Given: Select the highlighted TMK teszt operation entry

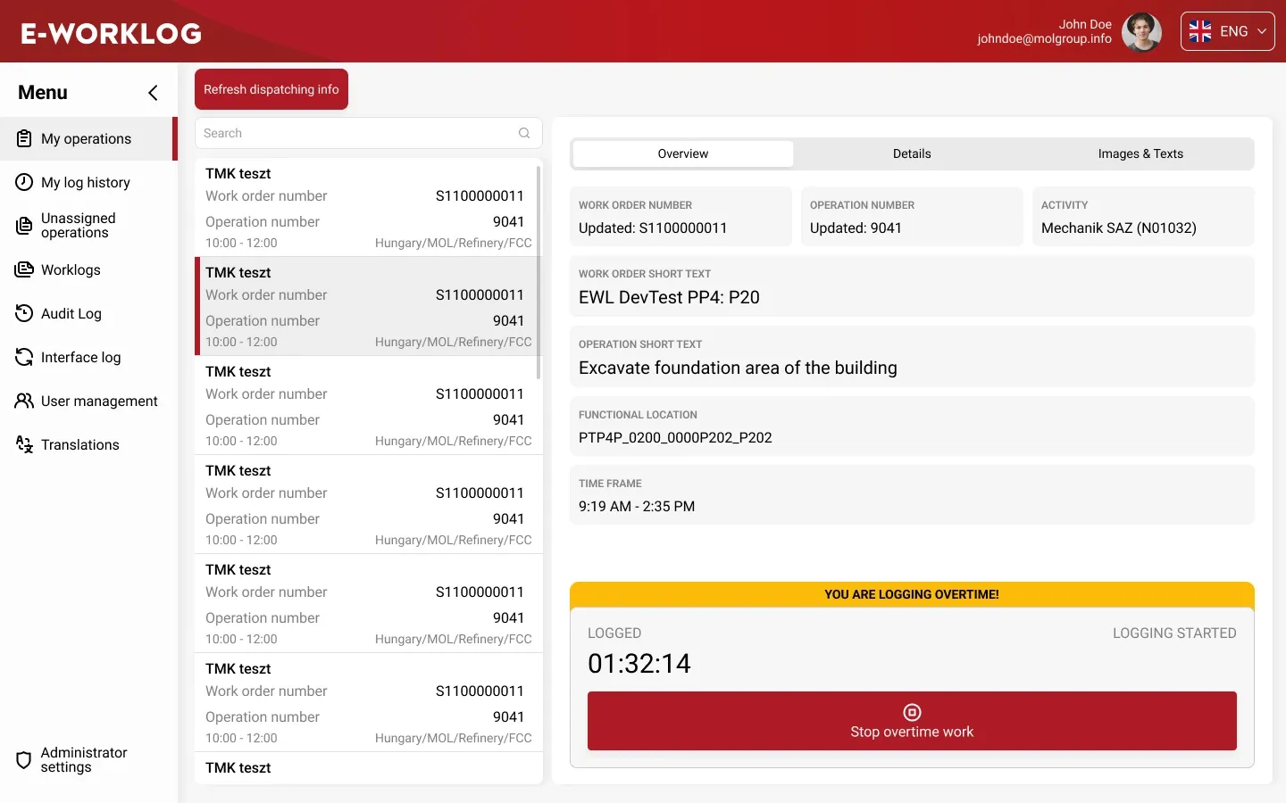Looking at the screenshot, I should (x=369, y=306).
